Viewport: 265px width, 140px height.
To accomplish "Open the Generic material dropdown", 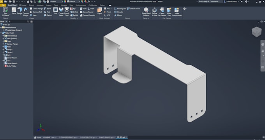I will coord(57,2).
